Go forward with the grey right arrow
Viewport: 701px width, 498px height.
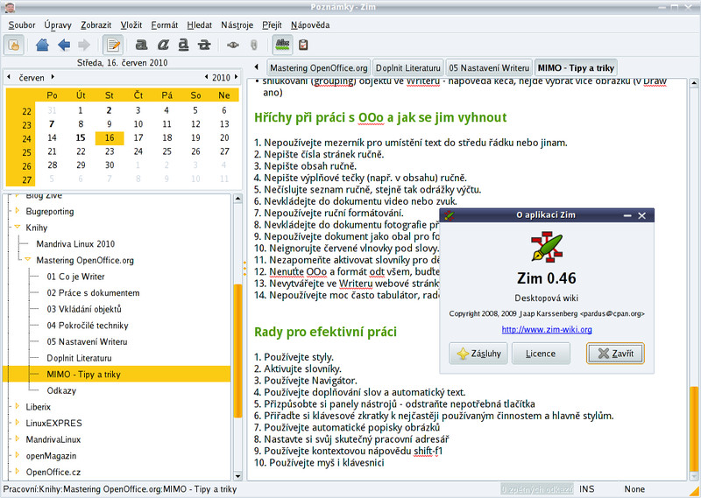tap(83, 45)
